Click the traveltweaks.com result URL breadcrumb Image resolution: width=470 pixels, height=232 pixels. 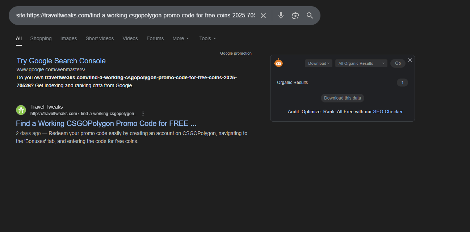(84, 114)
